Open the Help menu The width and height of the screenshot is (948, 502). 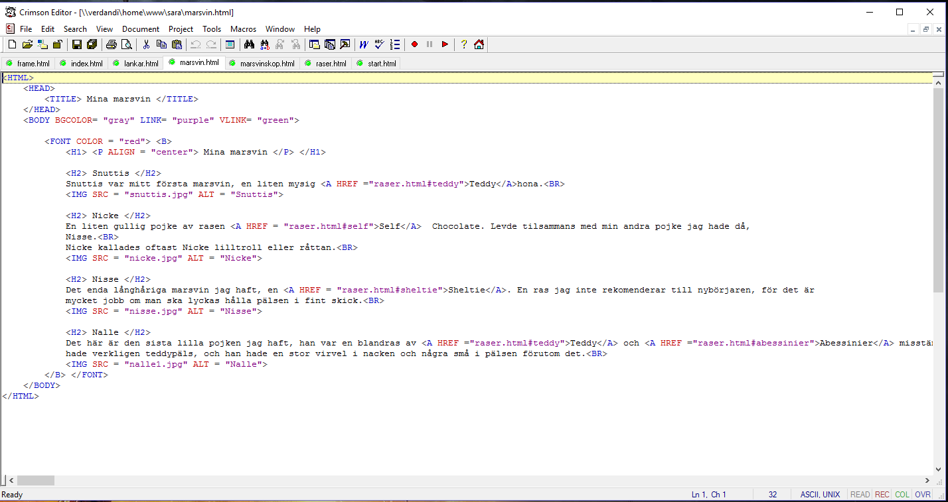pos(312,29)
